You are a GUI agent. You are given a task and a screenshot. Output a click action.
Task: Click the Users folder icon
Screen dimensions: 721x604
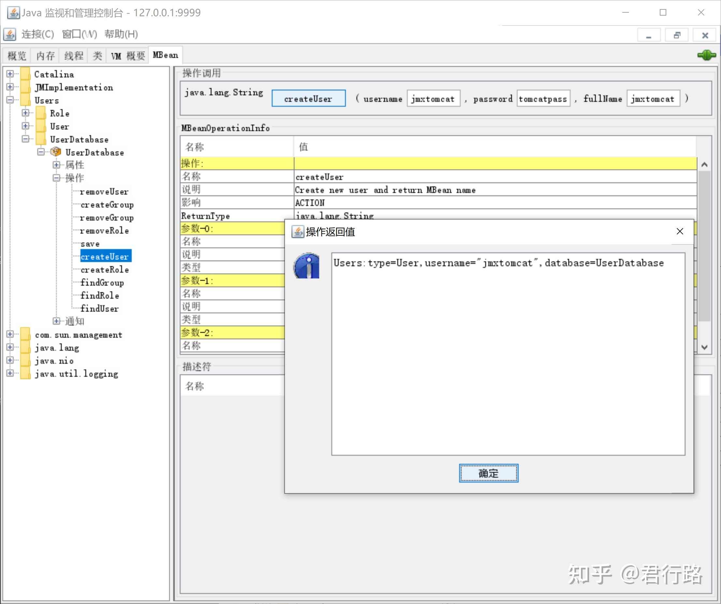coord(25,100)
